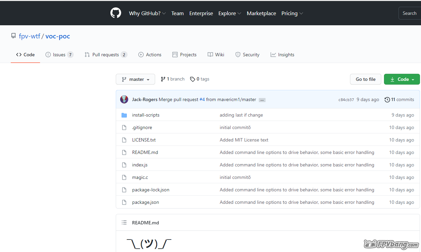The width and height of the screenshot is (421, 252).
Task: Open the .gitignore file
Action: pyautogui.click(x=142, y=128)
